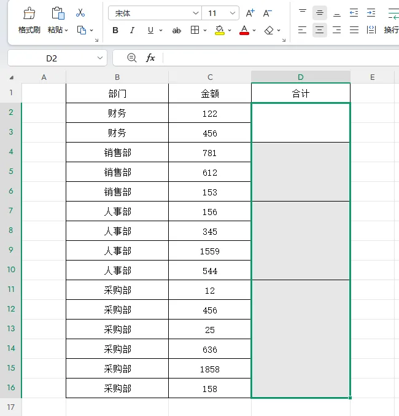Image resolution: width=399 pixels, height=416 pixels.
Task: Toggle Bold formatting
Action: coord(115,30)
